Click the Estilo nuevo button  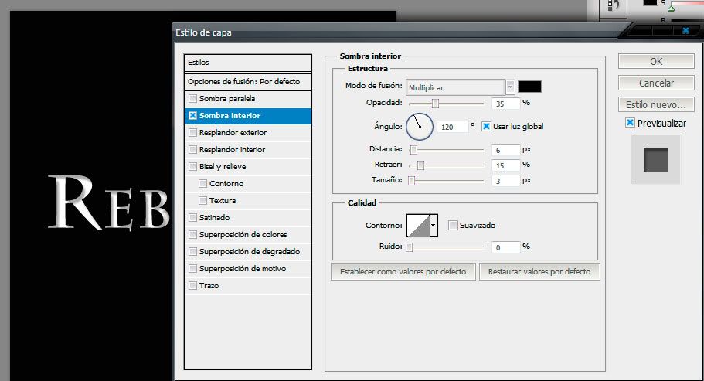656,104
